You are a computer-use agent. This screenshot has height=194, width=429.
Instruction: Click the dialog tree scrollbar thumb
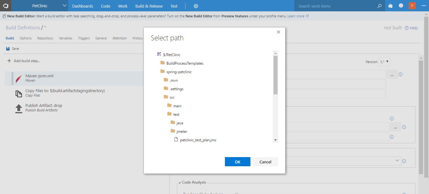(276, 75)
